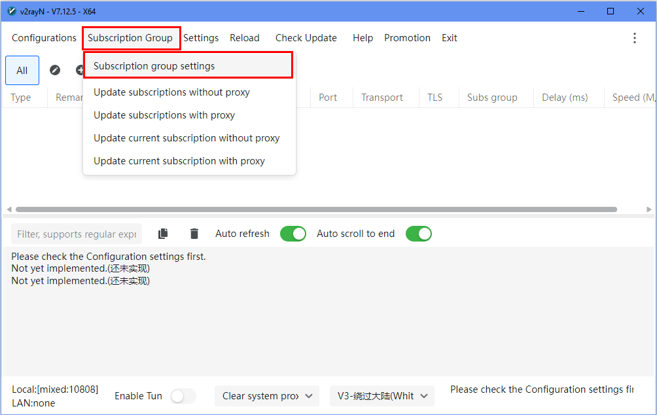Click the trash icon to clear logs
The image size is (657, 415).
click(194, 234)
